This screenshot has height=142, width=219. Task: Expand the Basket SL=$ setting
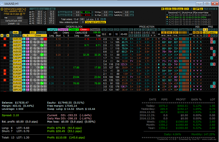(65, 15)
